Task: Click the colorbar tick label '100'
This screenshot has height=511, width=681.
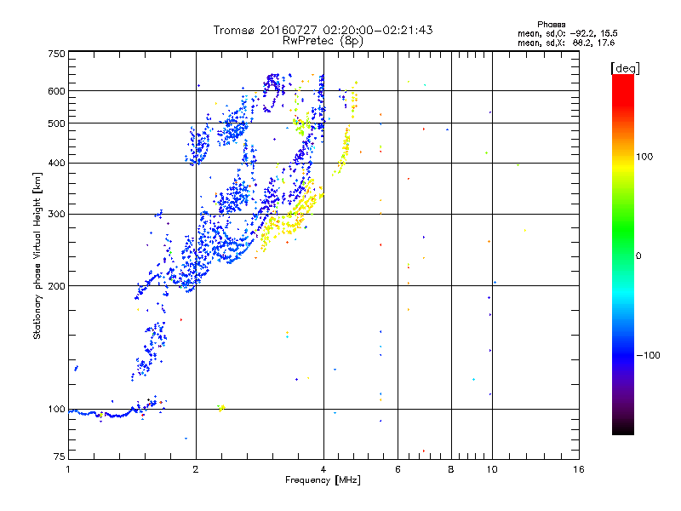Action: [644, 157]
